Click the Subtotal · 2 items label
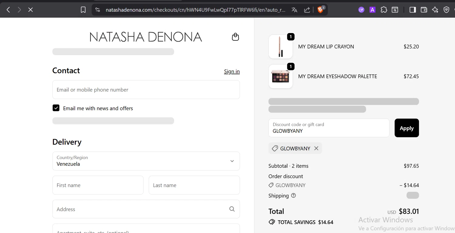This screenshot has width=455, height=233. pos(288,166)
